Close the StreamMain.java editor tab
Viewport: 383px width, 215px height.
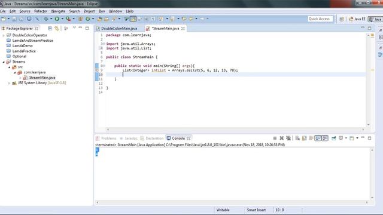click(183, 29)
